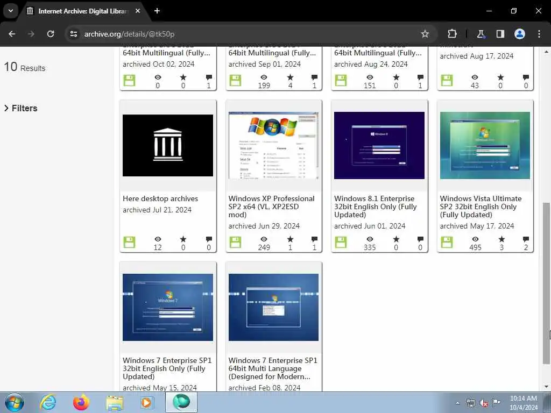551x413 pixels.
Task: Open Windows XP Professional SP2 x64 thumbnail
Action: coord(273,145)
